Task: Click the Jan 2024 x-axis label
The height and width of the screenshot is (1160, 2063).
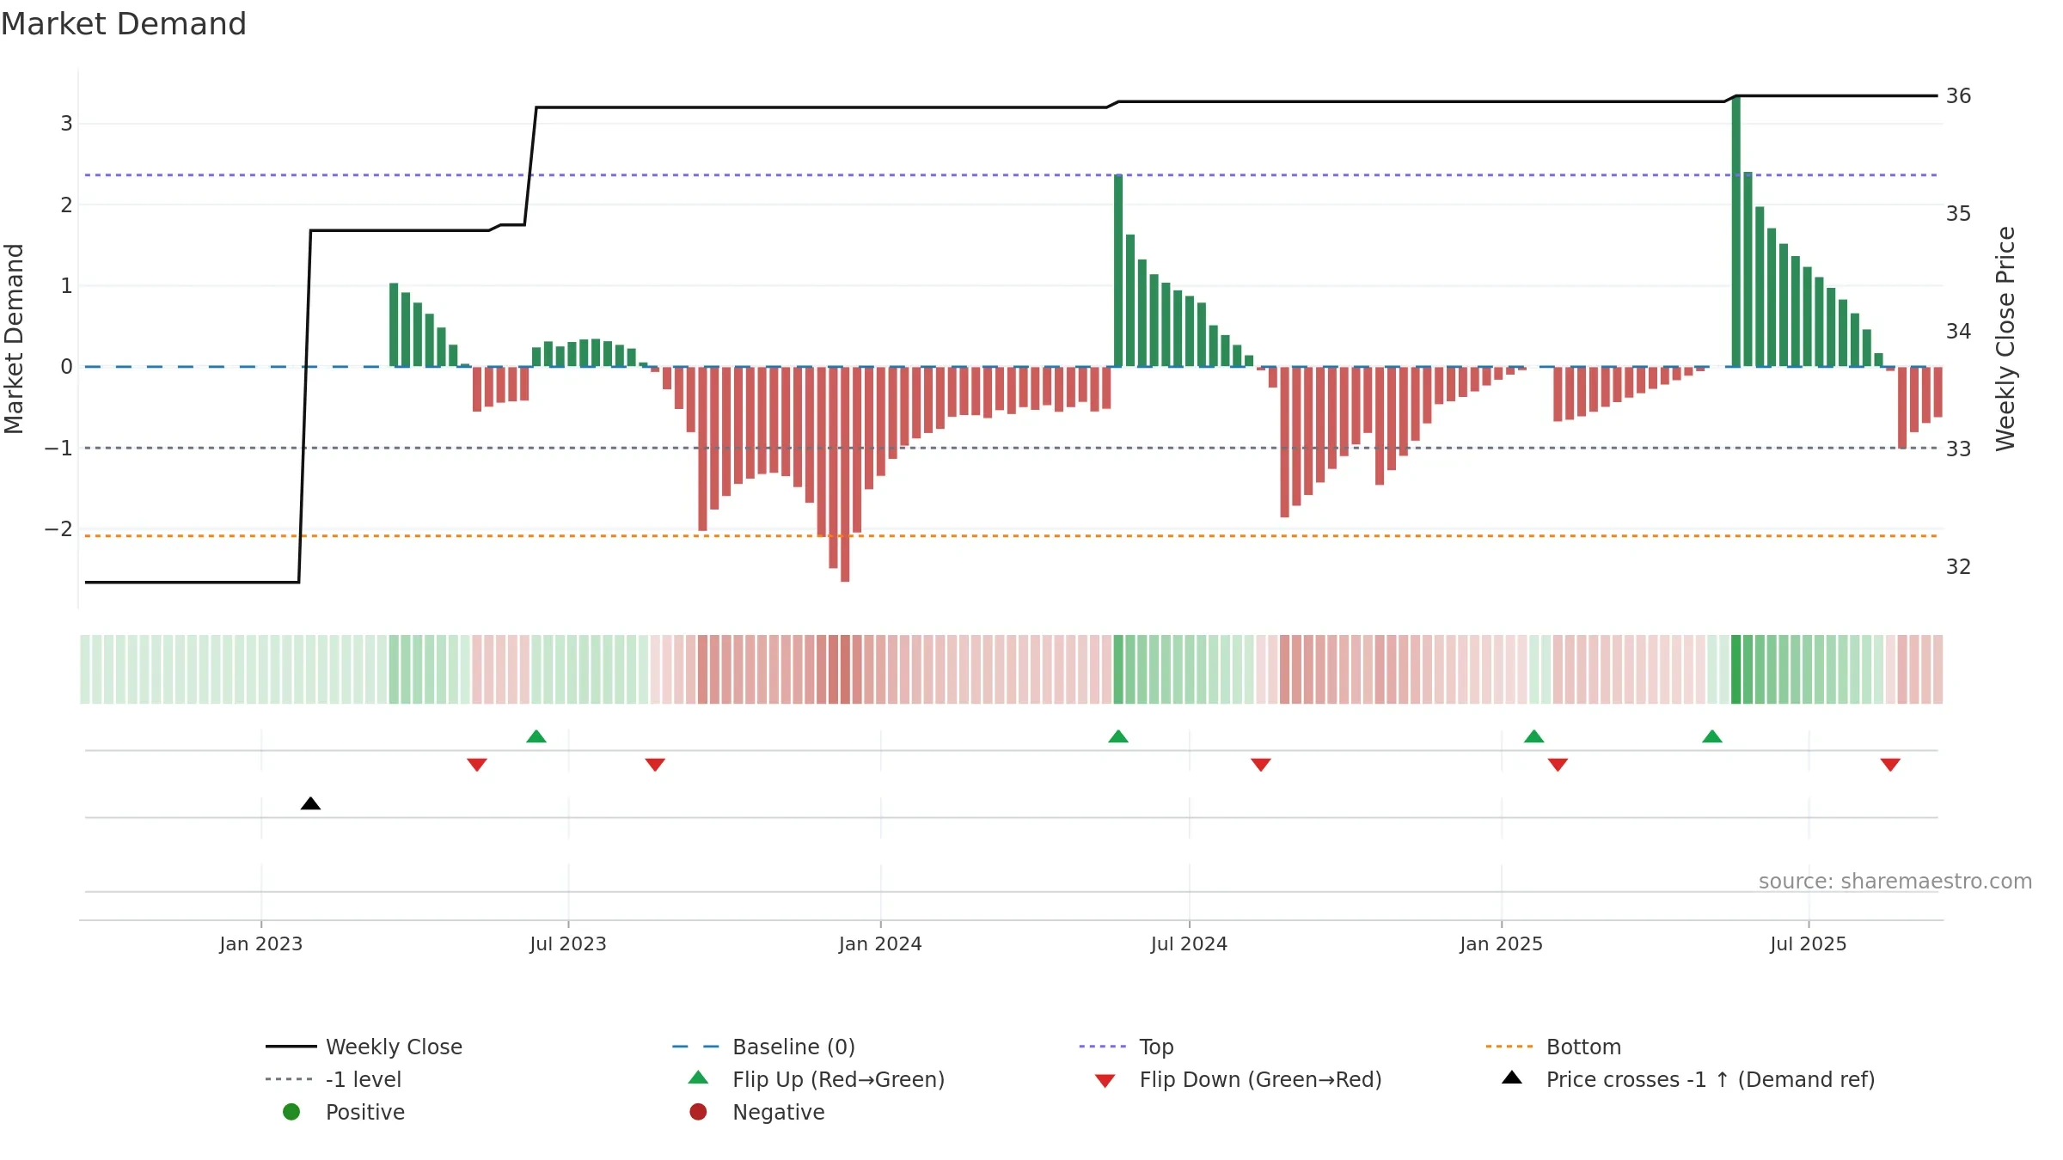Action: point(880,943)
